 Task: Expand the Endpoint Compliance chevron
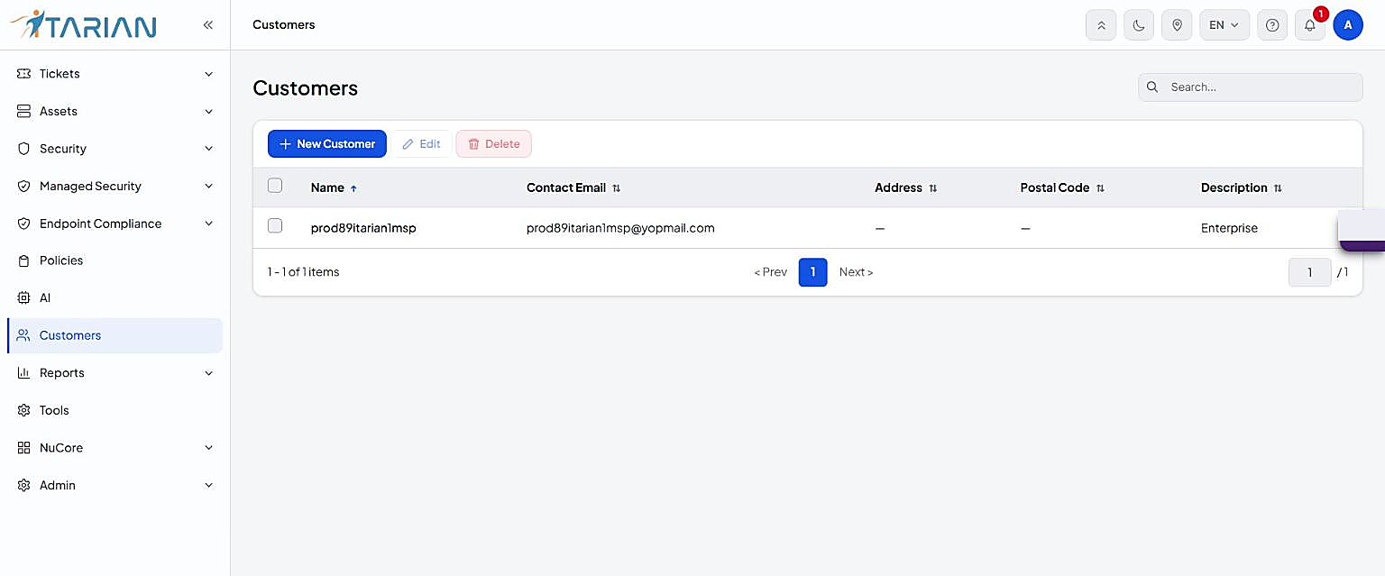click(208, 224)
